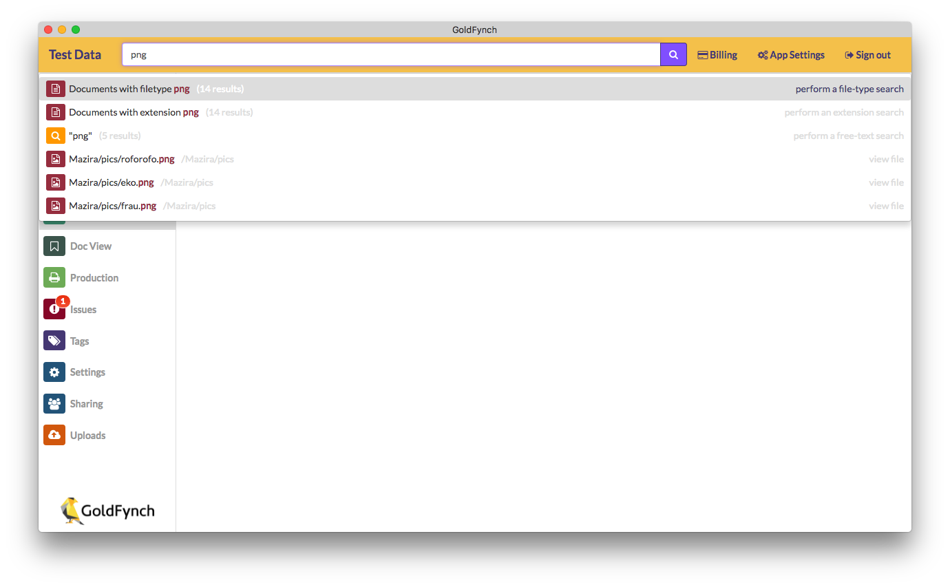Screen dimensions: 950x587
Task: Sign out of GoldFynch
Action: pyautogui.click(x=867, y=54)
